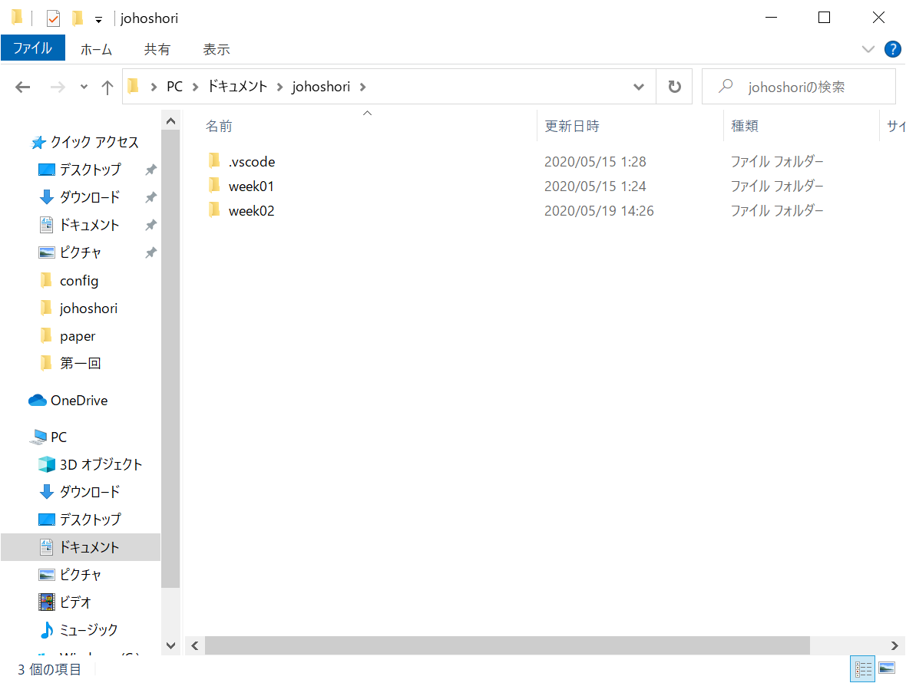Image resolution: width=906 pixels, height=683 pixels.
Task: Open the Help question mark icon
Action: (x=893, y=49)
